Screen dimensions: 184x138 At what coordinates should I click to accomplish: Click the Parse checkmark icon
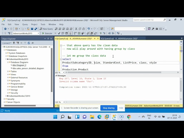(x=59, y=33)
